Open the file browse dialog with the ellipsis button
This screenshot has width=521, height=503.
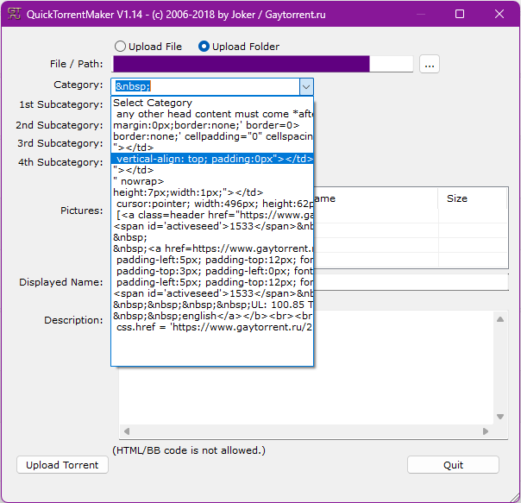[430, 64]
